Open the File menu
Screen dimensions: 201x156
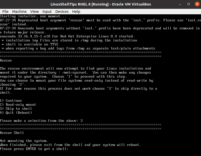pos(5,12)
